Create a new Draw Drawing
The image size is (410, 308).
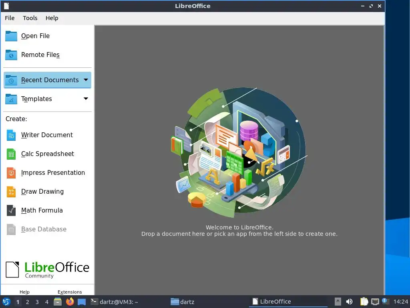pyautogui.click(x=42, y=191)
